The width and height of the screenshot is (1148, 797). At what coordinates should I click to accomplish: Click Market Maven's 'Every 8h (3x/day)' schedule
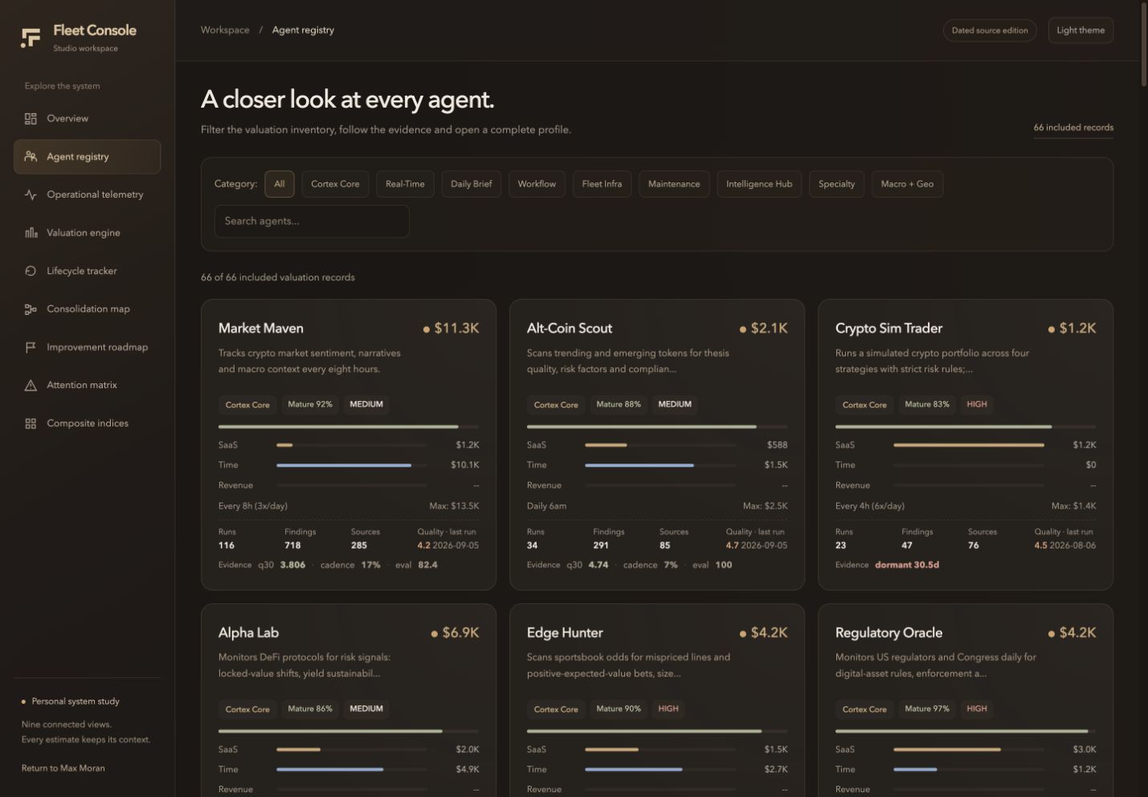(253, 506)
